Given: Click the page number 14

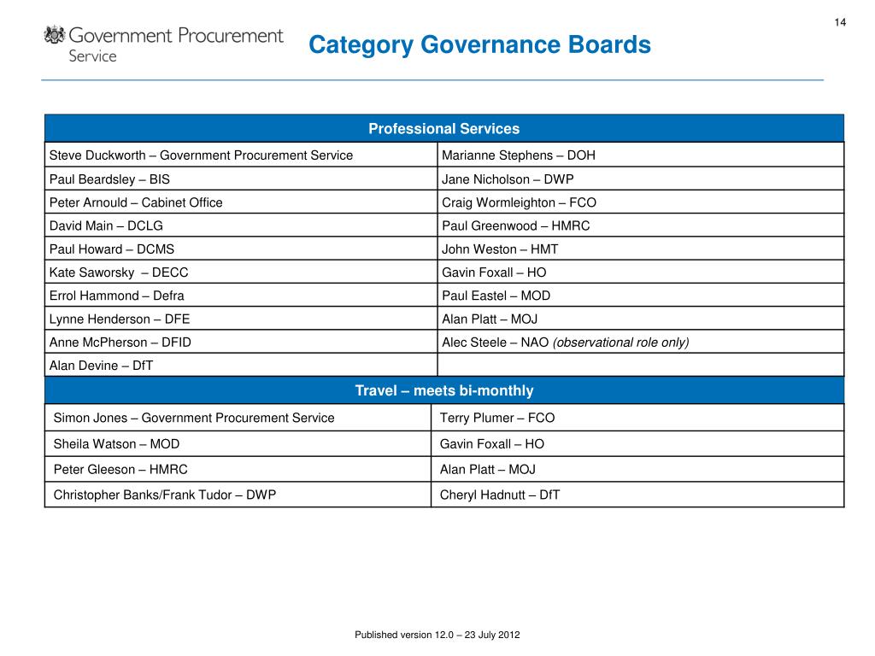Looking at the screenshot, I should (840, 22).
